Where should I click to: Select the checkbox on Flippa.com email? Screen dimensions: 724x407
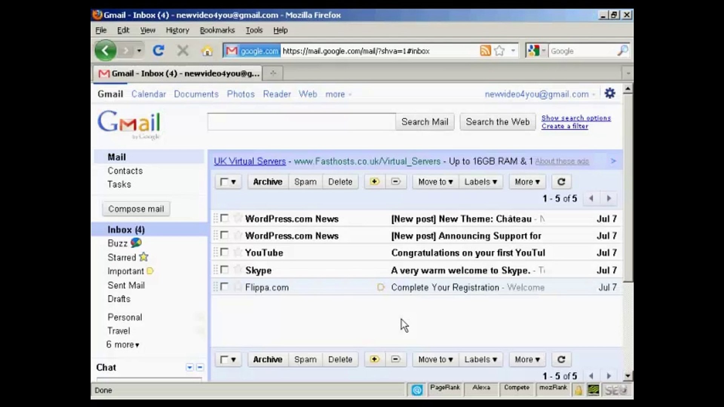[x=225, y=287]
